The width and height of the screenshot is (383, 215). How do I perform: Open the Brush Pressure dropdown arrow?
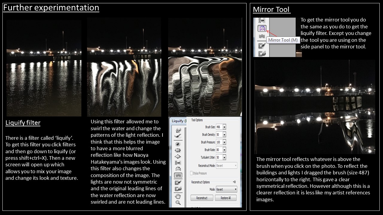tap(224, 142)
